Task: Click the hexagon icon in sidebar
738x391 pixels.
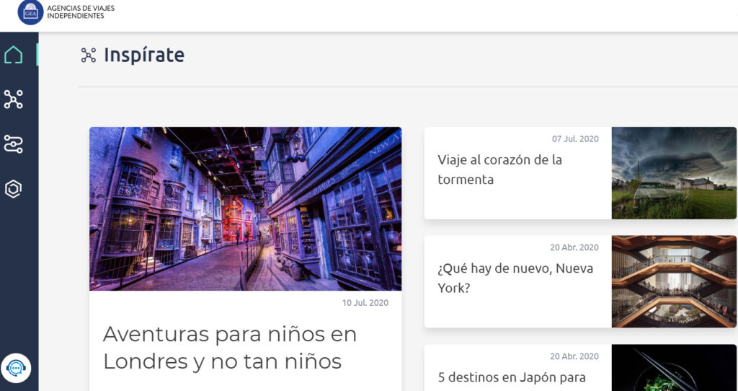Action: (14, 189)
